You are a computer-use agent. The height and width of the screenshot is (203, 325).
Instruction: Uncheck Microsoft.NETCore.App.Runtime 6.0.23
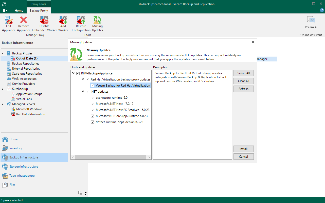point(93,116)
